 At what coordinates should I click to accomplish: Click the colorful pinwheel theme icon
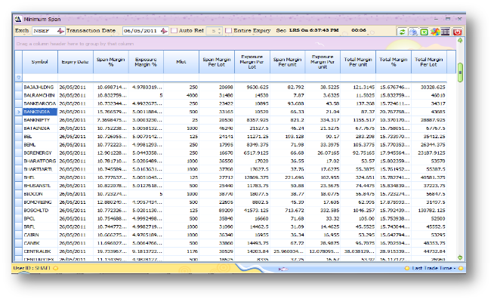click(x=436, y=32)
